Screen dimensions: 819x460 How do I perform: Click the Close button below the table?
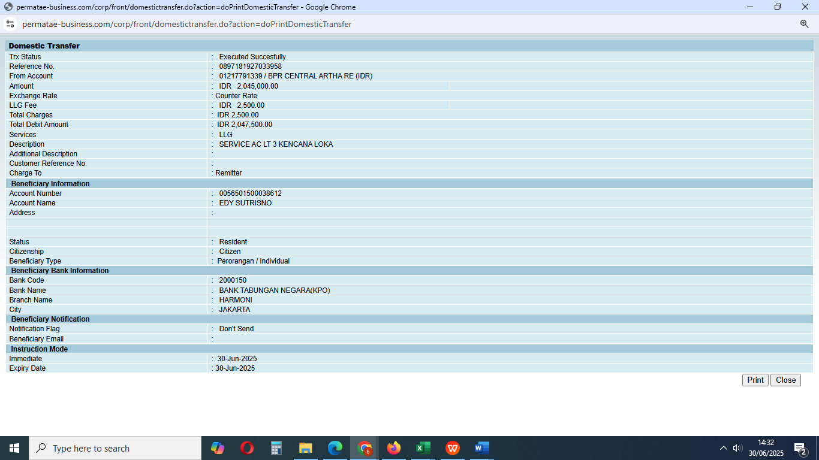[x=785, y=380]
